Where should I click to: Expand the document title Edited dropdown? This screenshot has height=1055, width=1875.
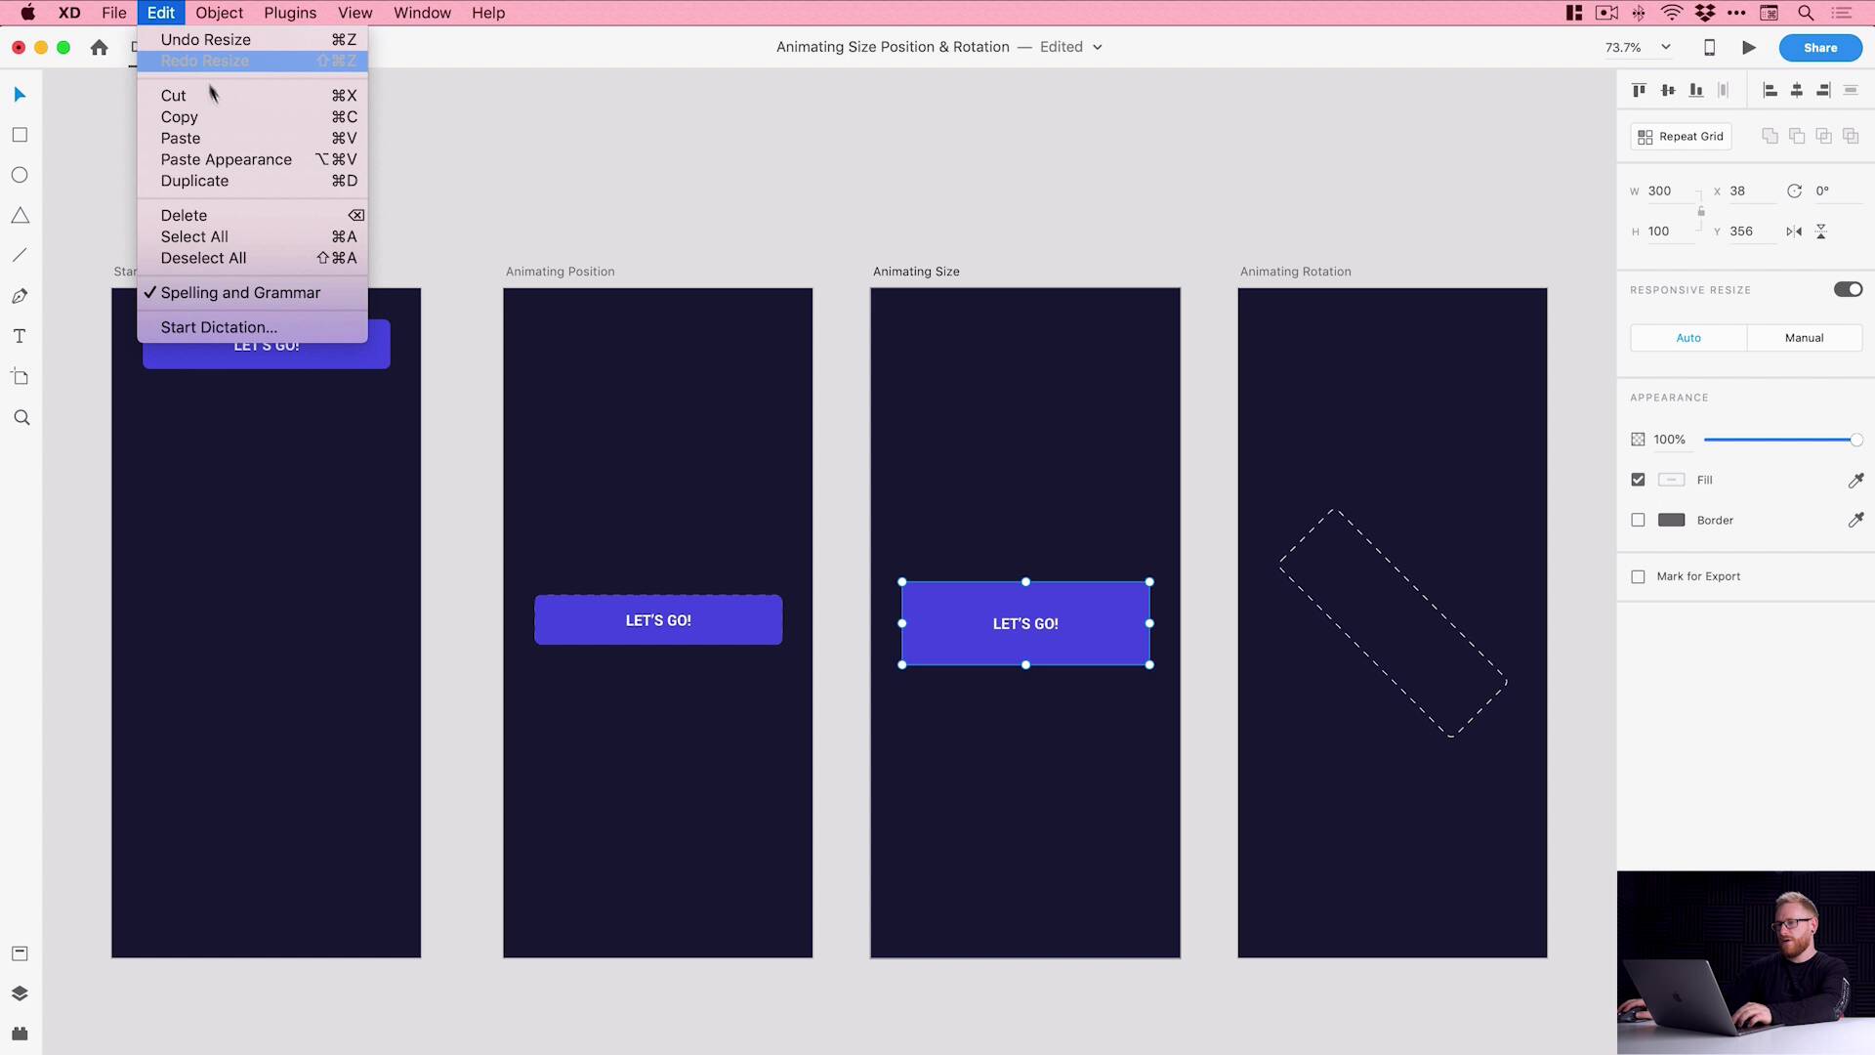[x=1098, y=46]
